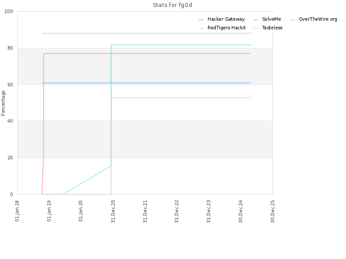Click the teal OverTheWire.org legend color marker

pos(293,20)
